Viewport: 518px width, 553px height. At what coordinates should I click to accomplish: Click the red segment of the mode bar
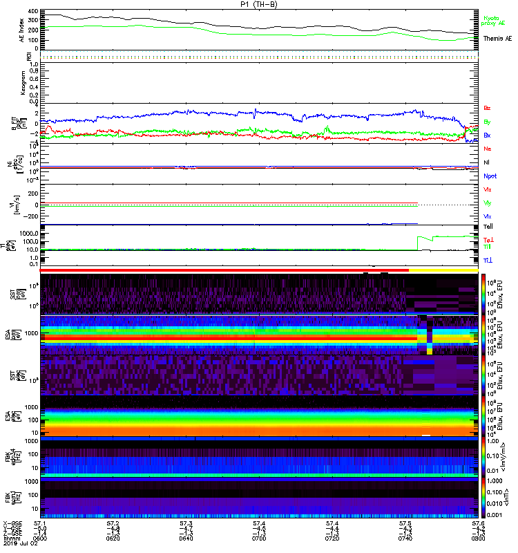tap(224, 270)
